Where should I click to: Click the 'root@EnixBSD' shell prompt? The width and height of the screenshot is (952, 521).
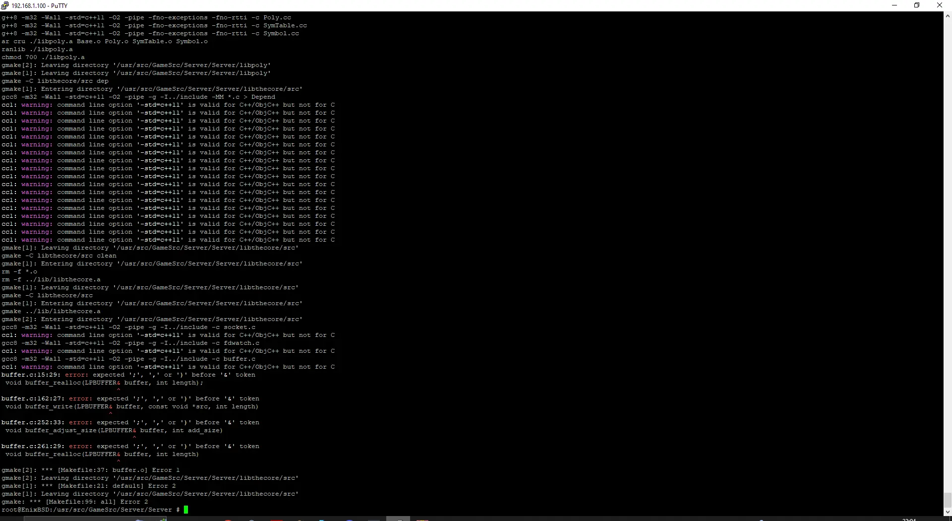[91, 510]
